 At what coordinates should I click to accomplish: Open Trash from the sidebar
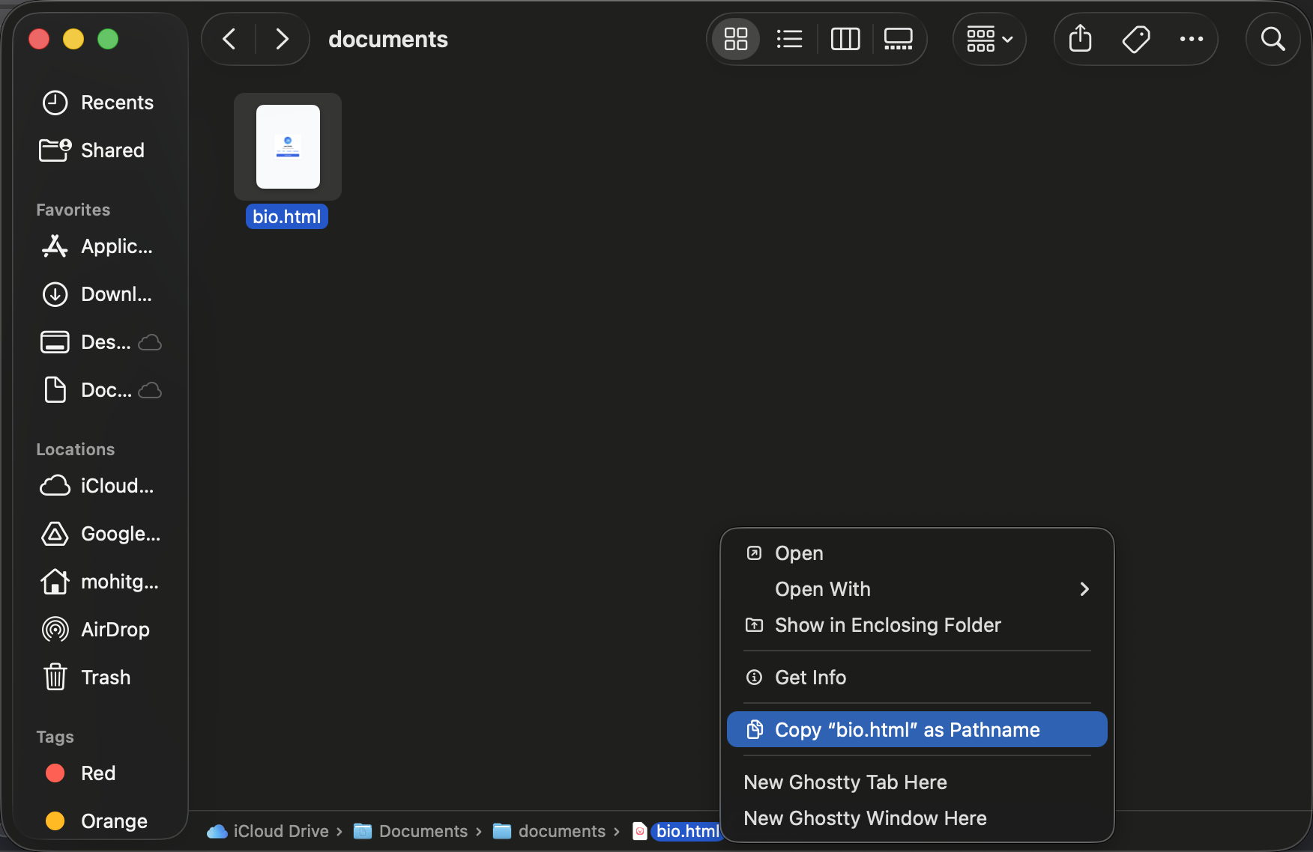(x=105, y=678)
